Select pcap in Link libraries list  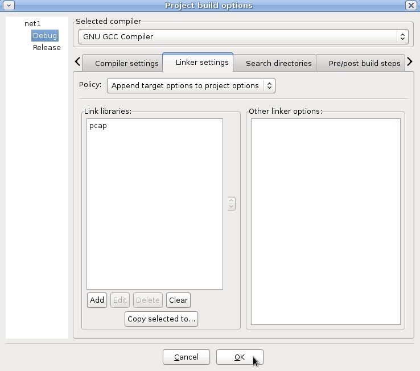point(98,126)
